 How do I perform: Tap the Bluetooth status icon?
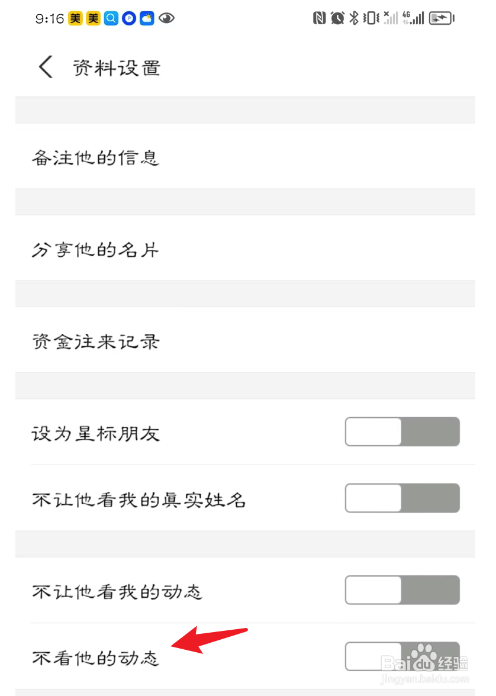click(x=354, y=18)
